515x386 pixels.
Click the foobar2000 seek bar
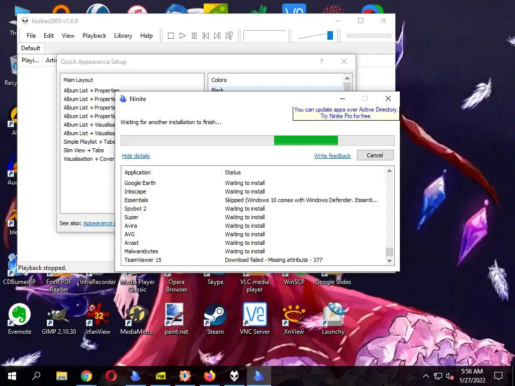click(369, 36)
